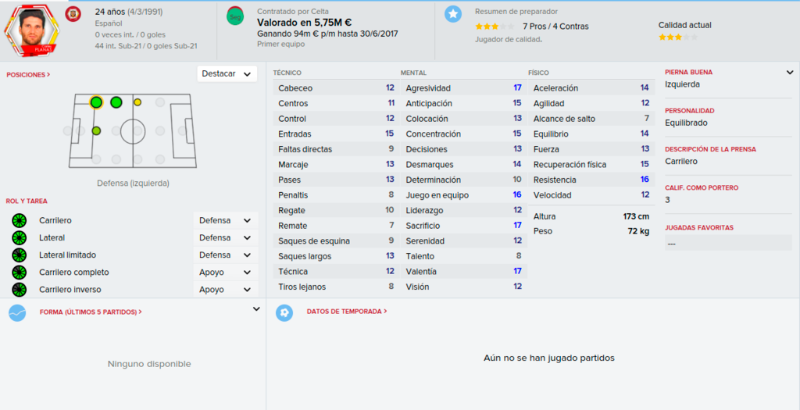The width and height of the screenshot is (800, 410).
Task: Expand the Pierna buena panel chevron
Action: pyautogui.click(x=790, y=73)
